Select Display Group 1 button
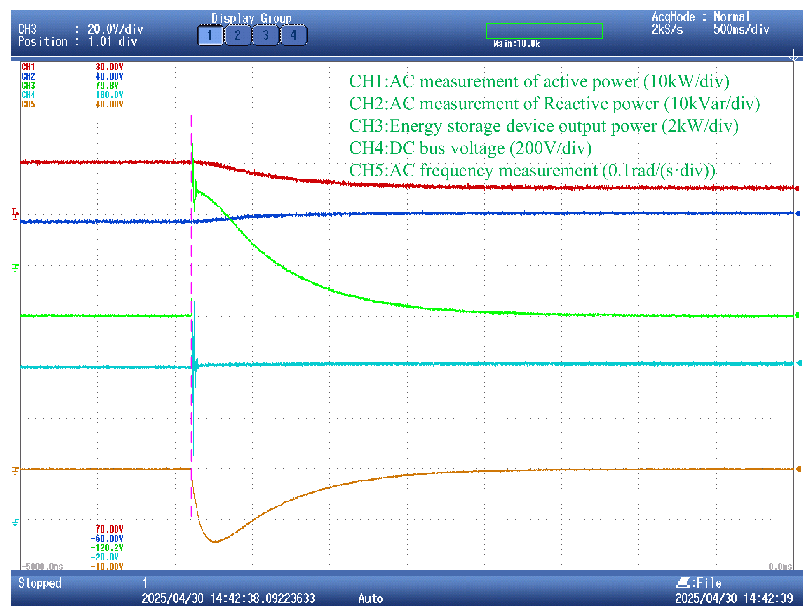The image size is (812, 614). tap(210, 35)
